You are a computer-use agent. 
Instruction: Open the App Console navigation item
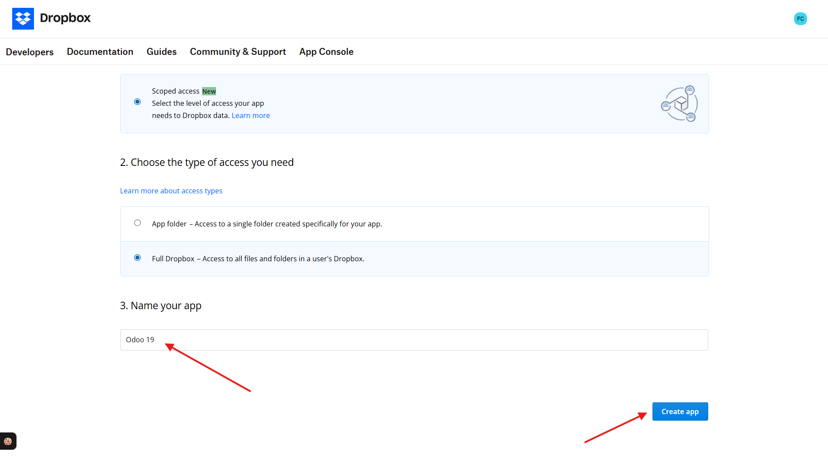[326, 51]
